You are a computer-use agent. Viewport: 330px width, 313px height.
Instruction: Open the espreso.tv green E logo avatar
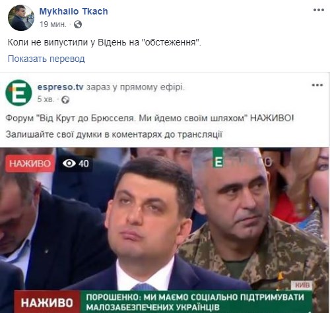point(18,93)
